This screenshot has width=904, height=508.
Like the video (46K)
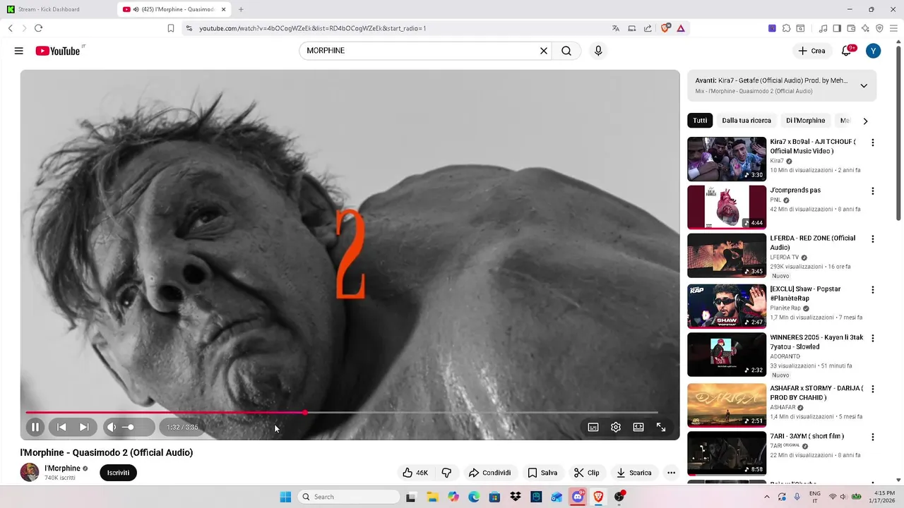(x=415, y=473)
